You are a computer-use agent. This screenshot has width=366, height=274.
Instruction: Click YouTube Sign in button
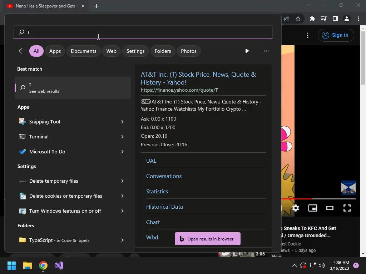point(336,35)
